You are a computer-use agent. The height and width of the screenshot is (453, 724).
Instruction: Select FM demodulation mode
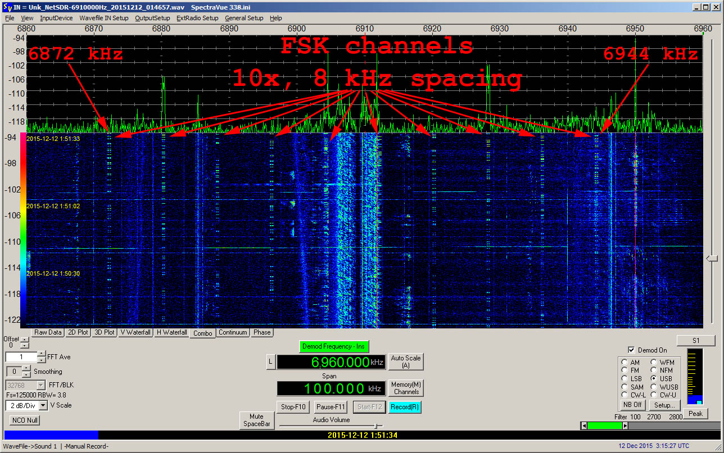(x=625, y=370)
